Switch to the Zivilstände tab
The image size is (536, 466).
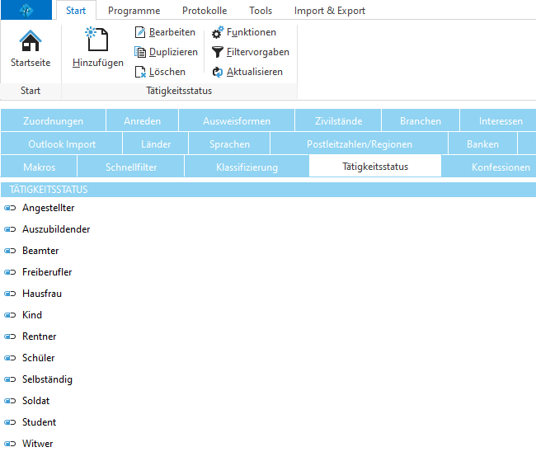coord(338,120)
